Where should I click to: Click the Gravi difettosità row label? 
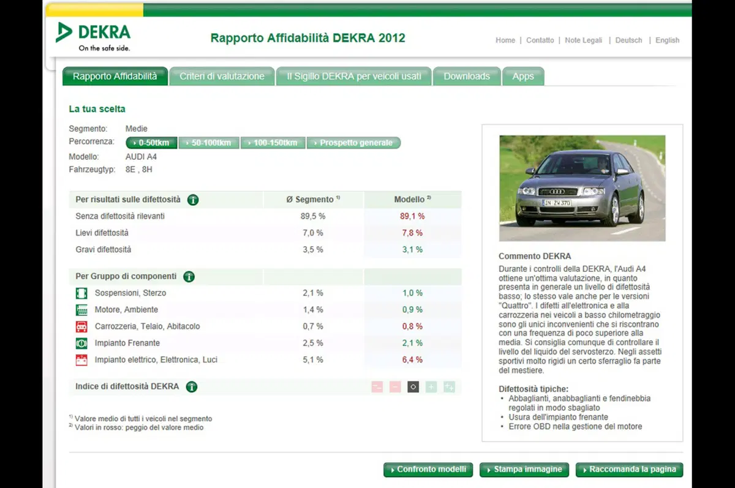[x=104, y=250]
